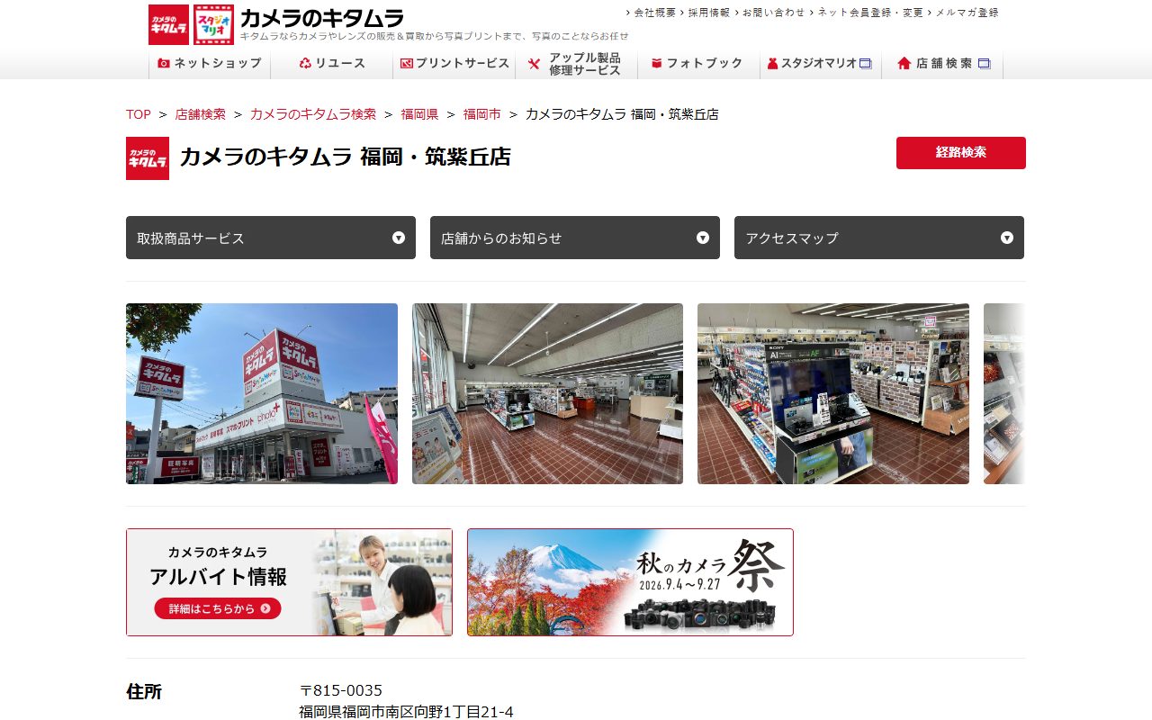Go to スタジオマリオ from navigation bar
Image resolution: width=1152 pixels, height=720 pixels.
821,64
